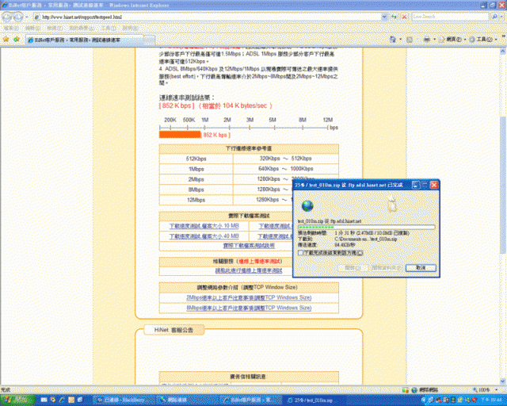Open the 2Mbps TCP Windows Size link
507x406 pixels.
(249, 297)
